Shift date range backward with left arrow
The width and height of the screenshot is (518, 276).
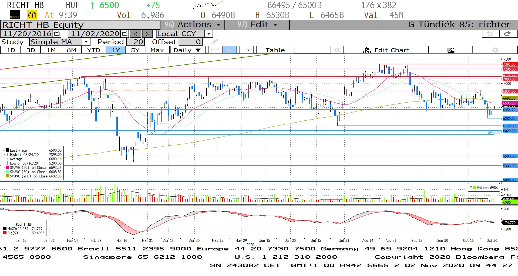point(136,34)
